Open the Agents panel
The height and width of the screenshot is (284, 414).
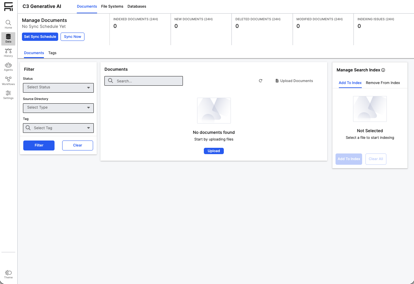click(8, 66)
